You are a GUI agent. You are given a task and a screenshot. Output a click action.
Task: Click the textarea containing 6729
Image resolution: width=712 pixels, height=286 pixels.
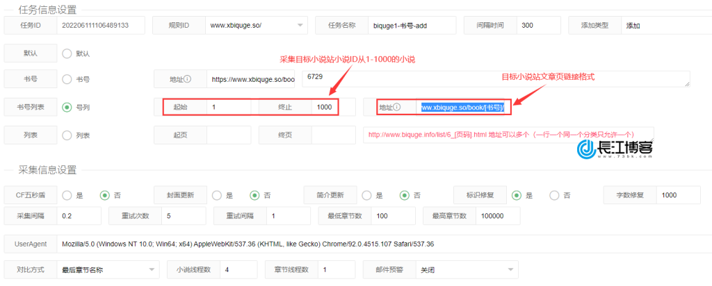[x=495, y=79]
